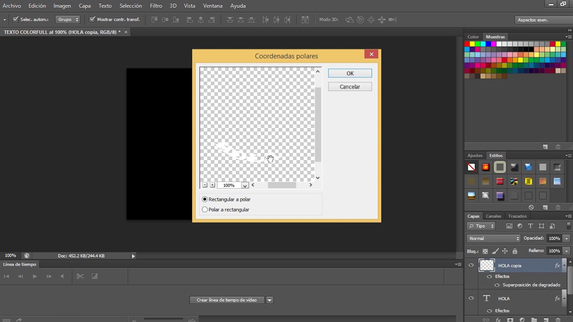Click the clear style icon in Estilos panel

531,208
